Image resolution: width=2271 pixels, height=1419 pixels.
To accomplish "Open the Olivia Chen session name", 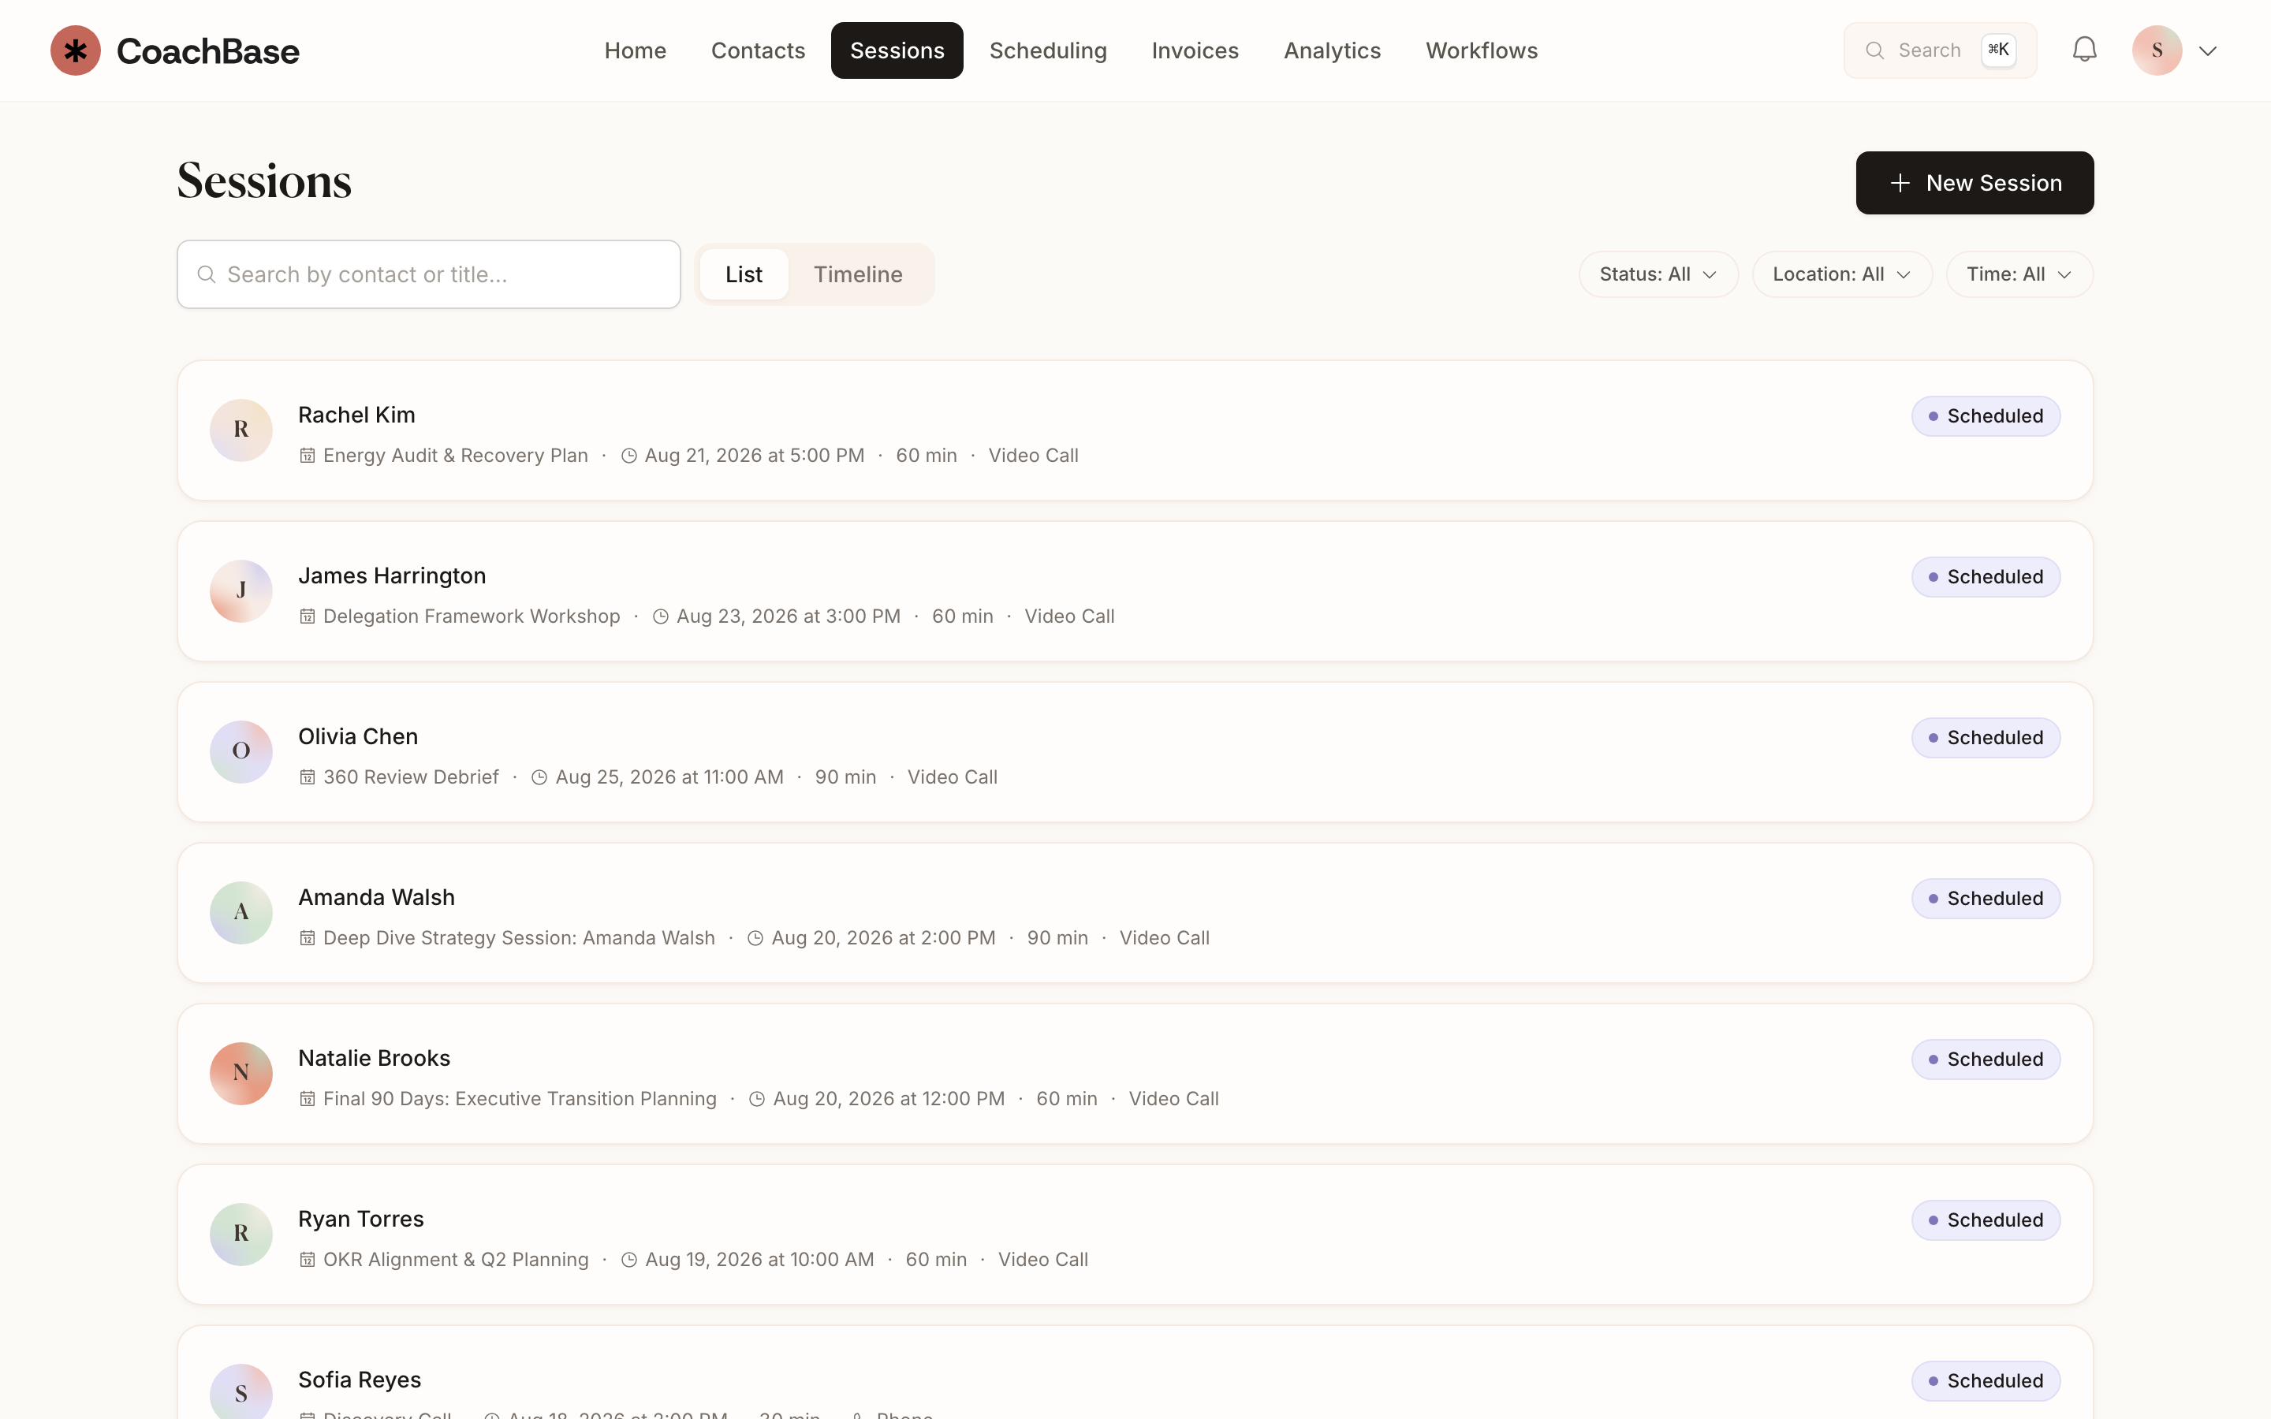I will pyautogui.click(x=359, y=737).
